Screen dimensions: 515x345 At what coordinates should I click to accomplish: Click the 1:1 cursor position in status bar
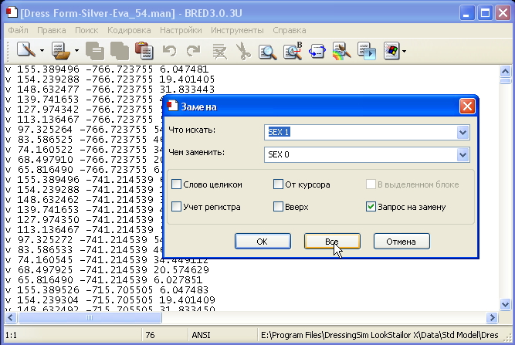11,335
